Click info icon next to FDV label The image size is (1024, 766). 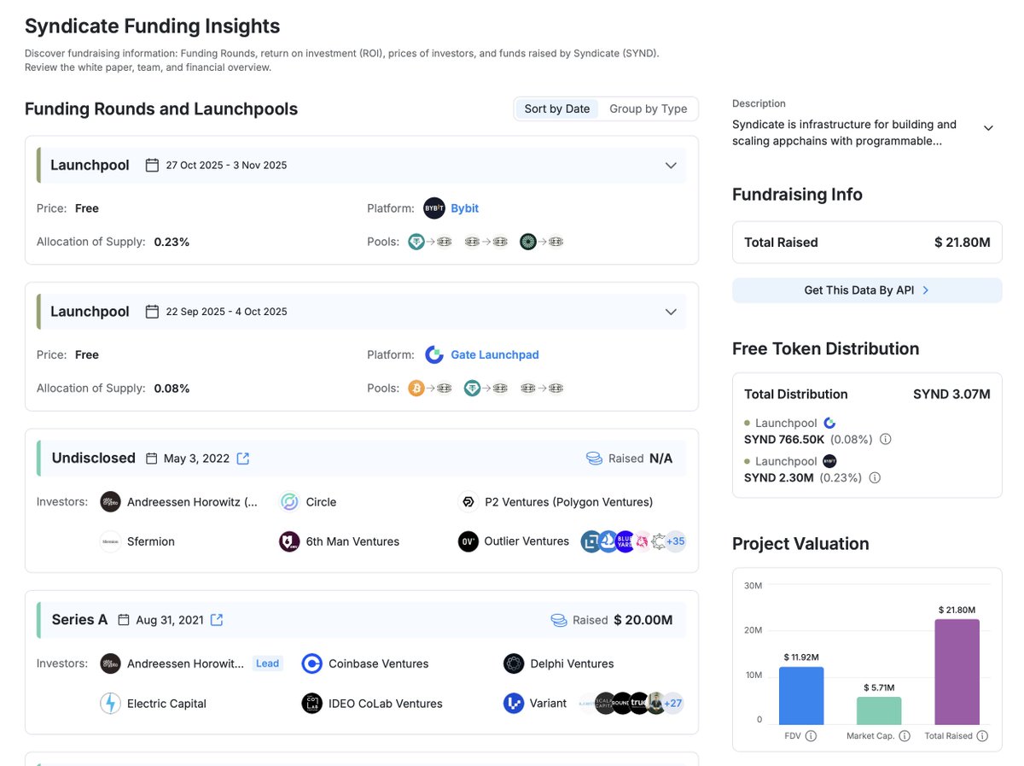(811, 735)
